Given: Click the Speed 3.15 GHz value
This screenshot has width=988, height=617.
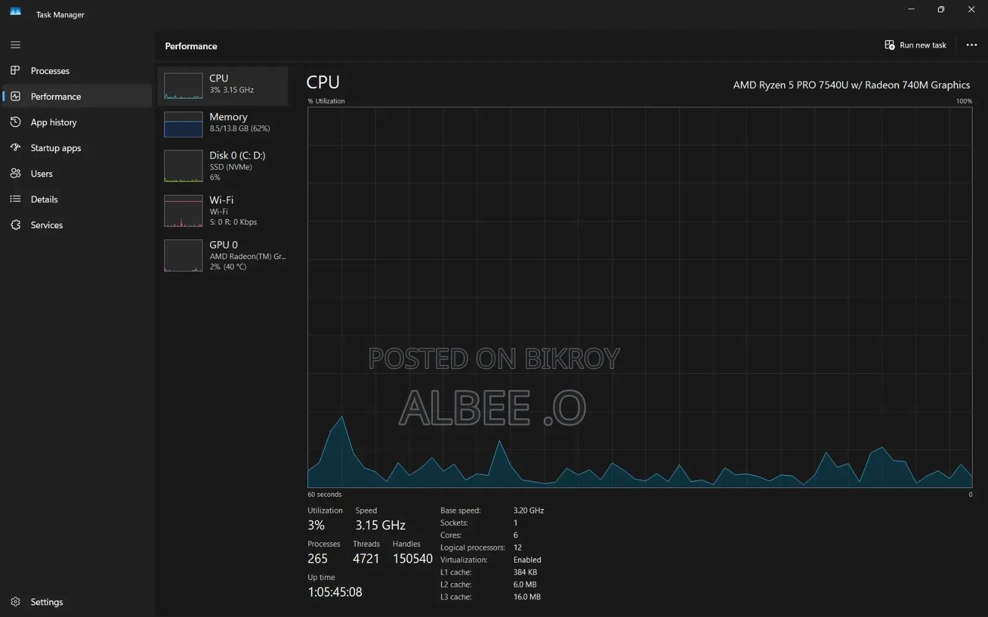Looking at the screenshot, I should pos(380,525).
